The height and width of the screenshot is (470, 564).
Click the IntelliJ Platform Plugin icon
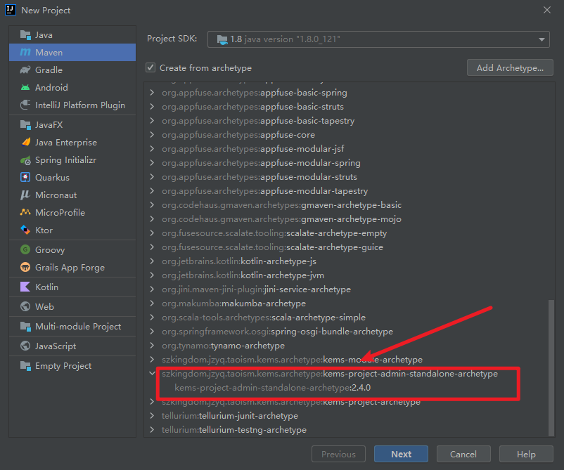[x=25, y=105]
